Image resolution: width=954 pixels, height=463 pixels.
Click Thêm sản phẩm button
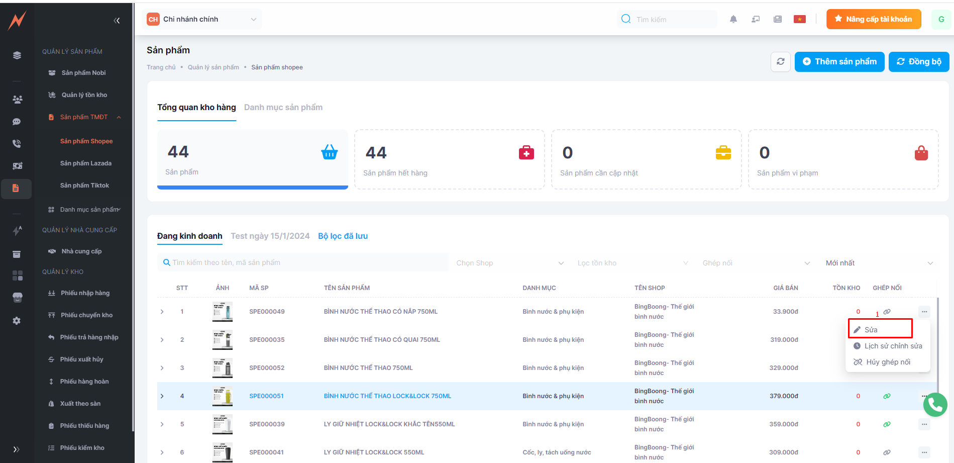(839, 62)
